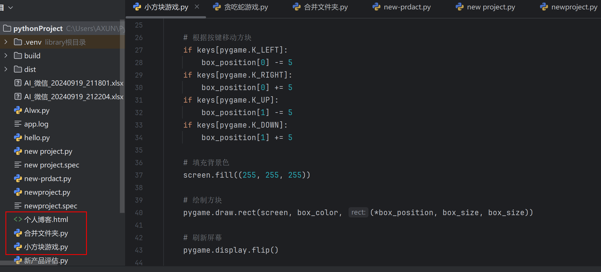Click 'box_position[0] -= 5' on line 28
Screen dimensions: 601x272
click(247, 62)
